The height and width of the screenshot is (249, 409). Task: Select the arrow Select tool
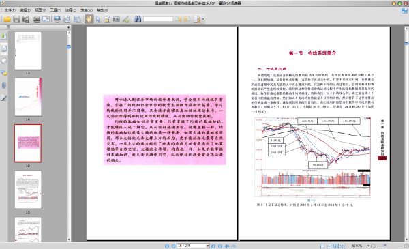[x=98, y=19]
